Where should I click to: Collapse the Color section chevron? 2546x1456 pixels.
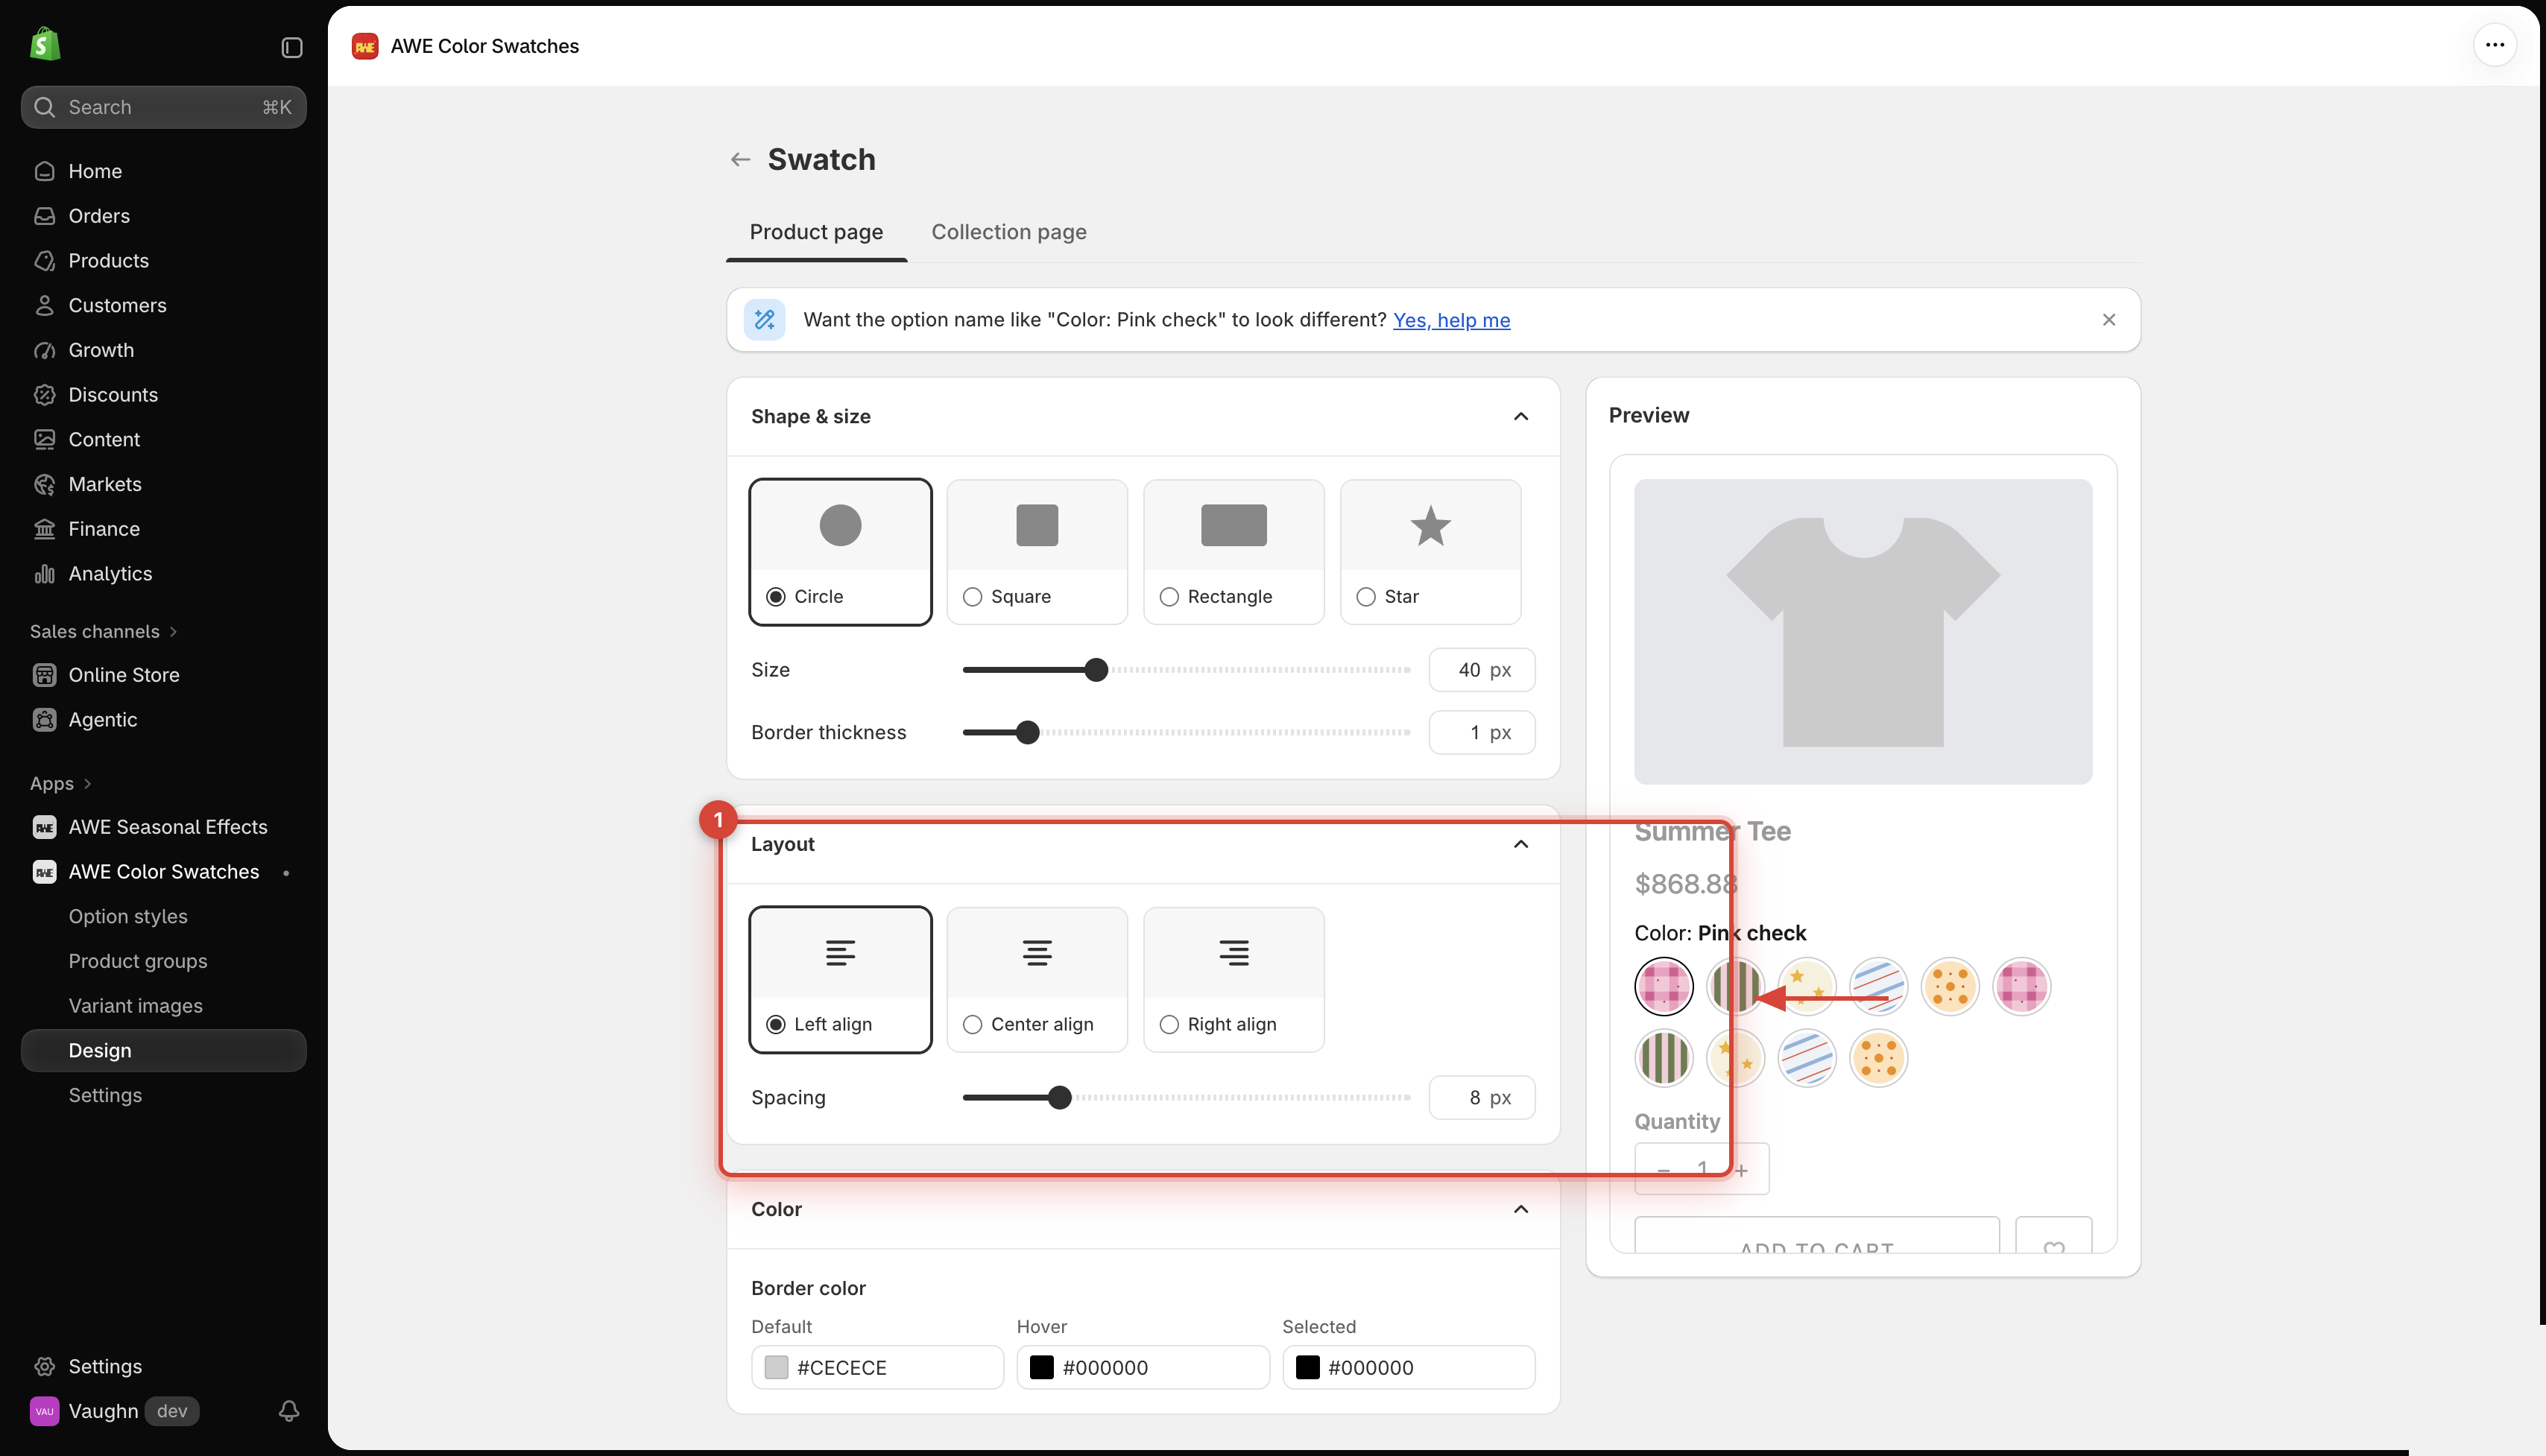coord(1521,1210)
